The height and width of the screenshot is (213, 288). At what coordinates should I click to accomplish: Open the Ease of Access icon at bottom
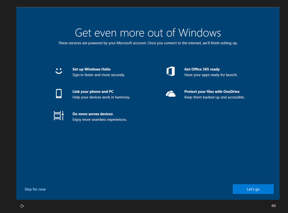(22, 206)
